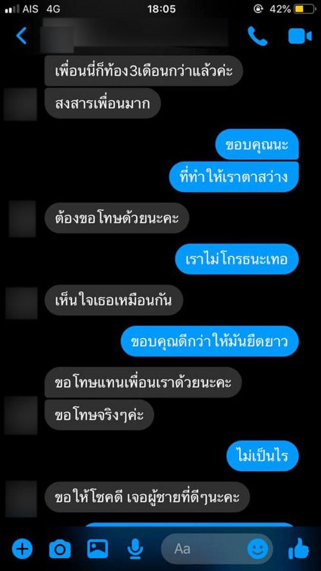Image resolution: width=321 pixels, height=571 pixels.
Task: Open the emoji picker smiley icon
Action: [257, 550]
